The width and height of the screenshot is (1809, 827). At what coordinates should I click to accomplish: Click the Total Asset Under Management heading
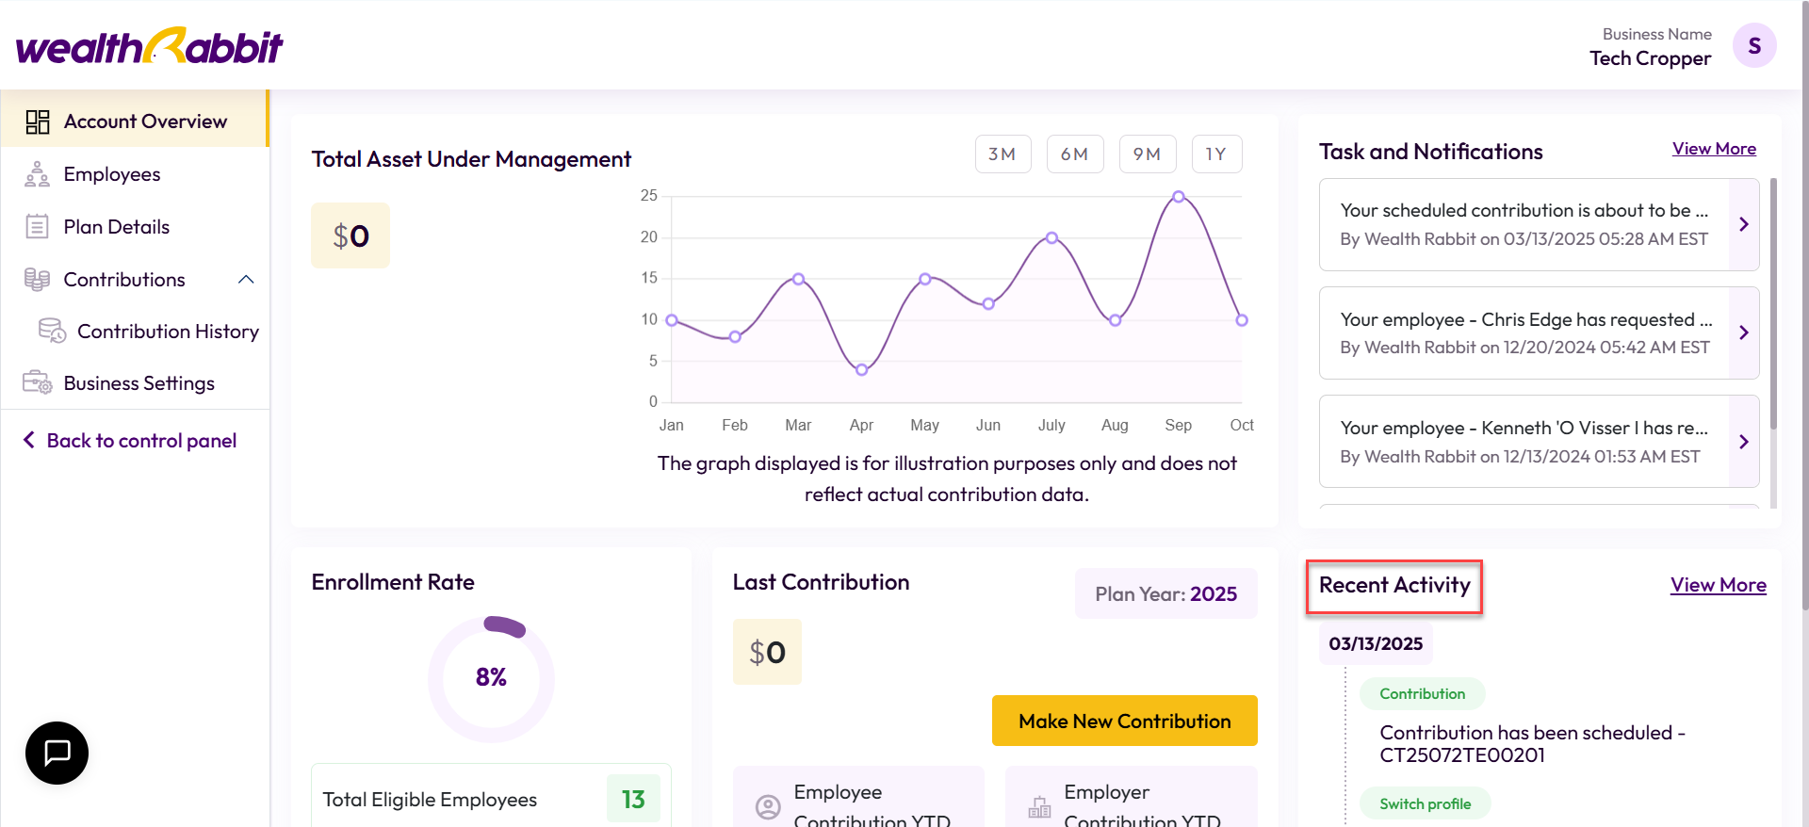(471, 159)
